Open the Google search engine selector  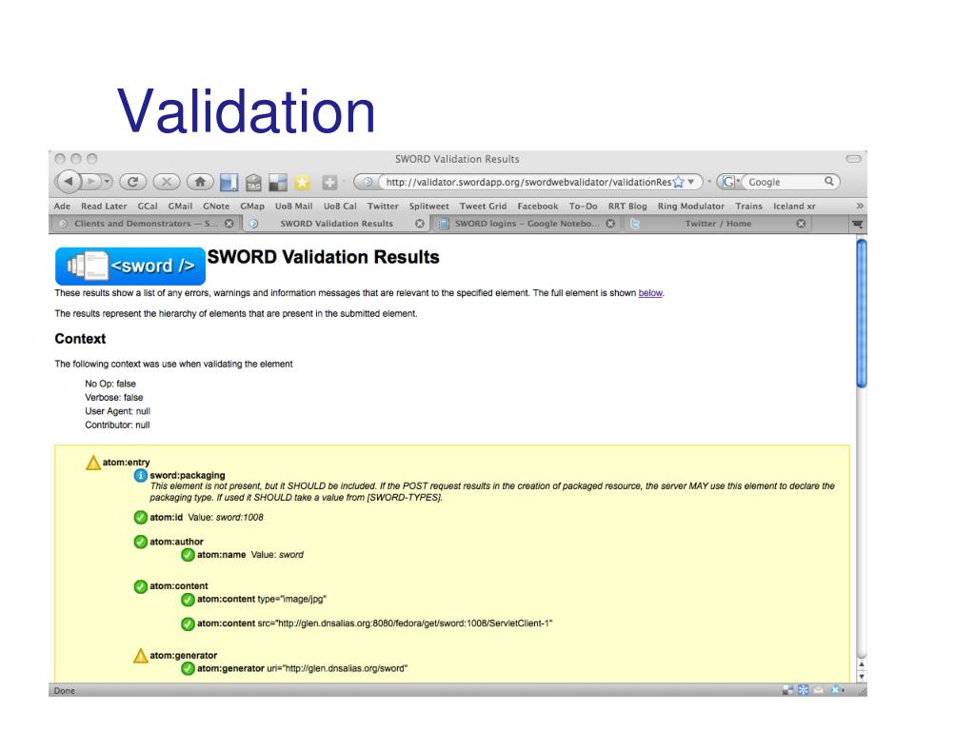pyautogui.click(x=730, y=182)
